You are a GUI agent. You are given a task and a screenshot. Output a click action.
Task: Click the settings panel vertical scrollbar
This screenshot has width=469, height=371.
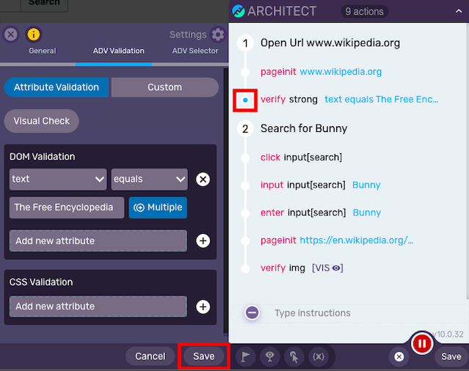click(x=226, y=200)
